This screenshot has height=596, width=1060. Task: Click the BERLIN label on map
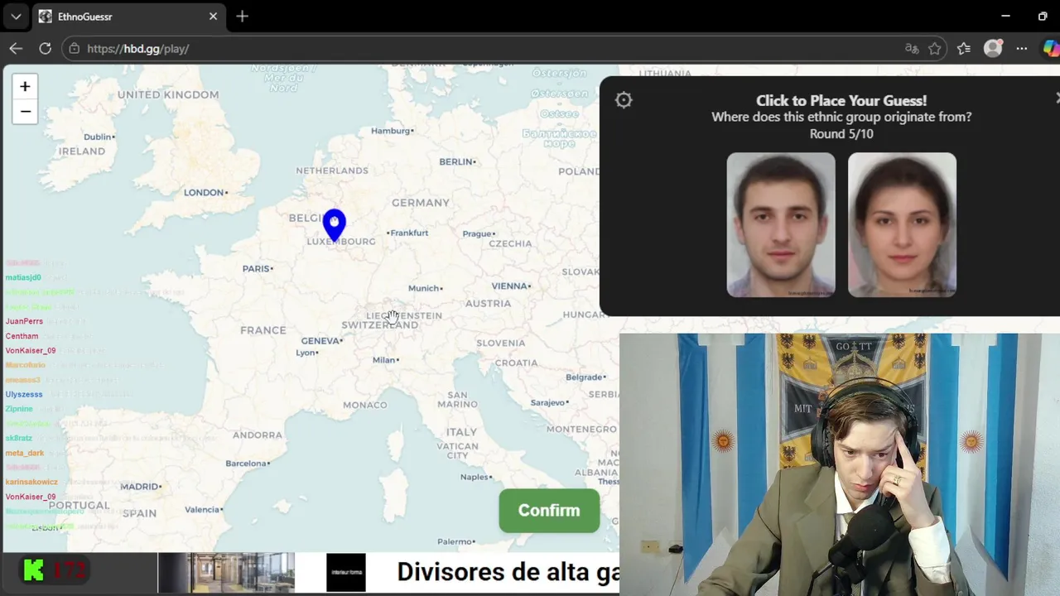tap(456, 161)
